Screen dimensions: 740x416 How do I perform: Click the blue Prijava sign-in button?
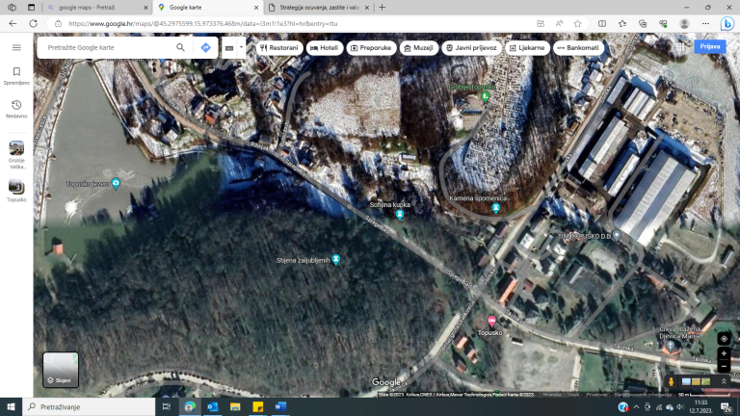point(710,46)
